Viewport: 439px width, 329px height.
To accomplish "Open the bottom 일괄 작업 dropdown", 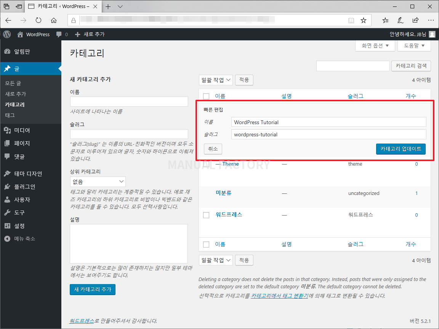I will [x=216, y=260].
